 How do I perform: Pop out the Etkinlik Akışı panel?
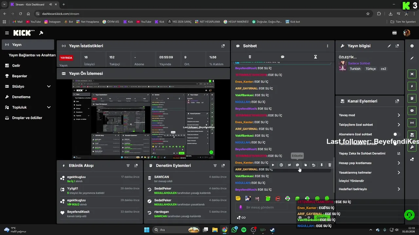click(x=136, y=165)
